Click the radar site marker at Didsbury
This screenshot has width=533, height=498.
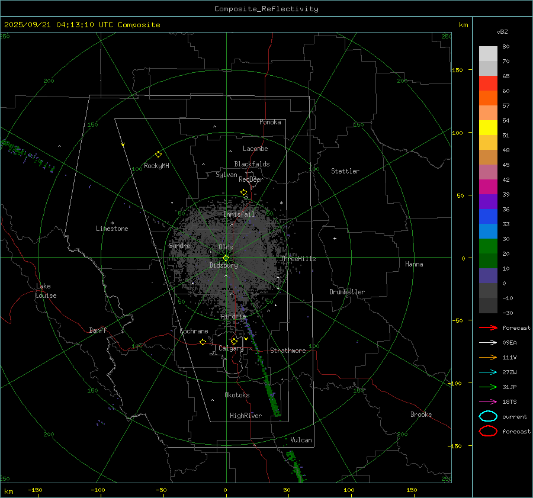[x=226, y=258]
